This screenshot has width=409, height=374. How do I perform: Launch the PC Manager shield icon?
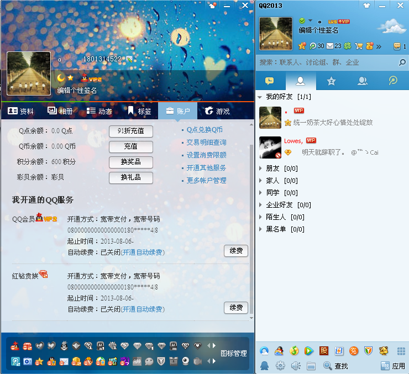tap(368, 351)
